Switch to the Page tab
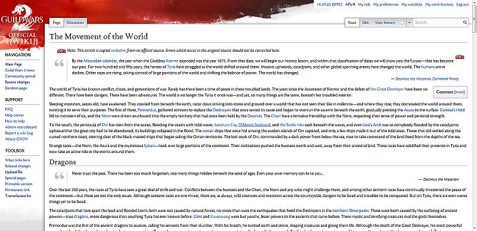This screenshot has height=231, width=477. click(x=56, y=23)
